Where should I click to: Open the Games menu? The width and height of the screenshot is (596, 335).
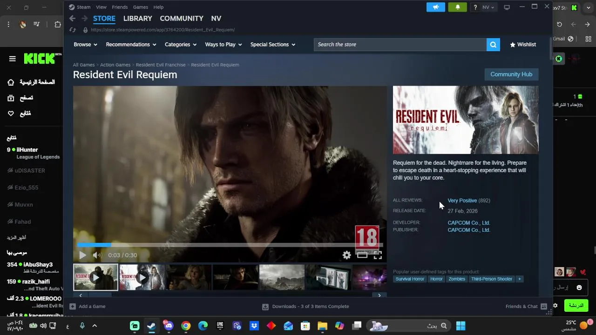tap(140, 7)
